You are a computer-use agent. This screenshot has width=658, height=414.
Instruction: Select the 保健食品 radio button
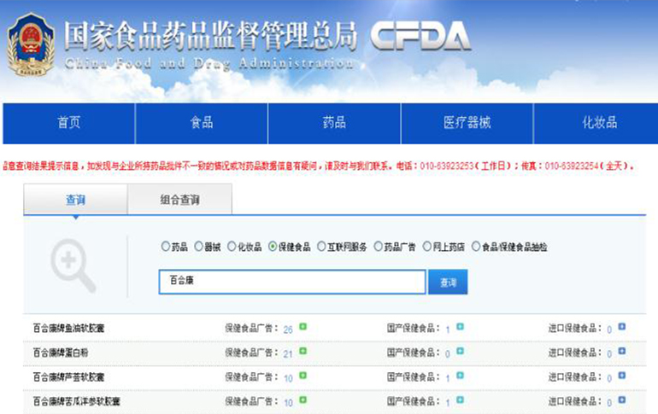click(273, 247)
